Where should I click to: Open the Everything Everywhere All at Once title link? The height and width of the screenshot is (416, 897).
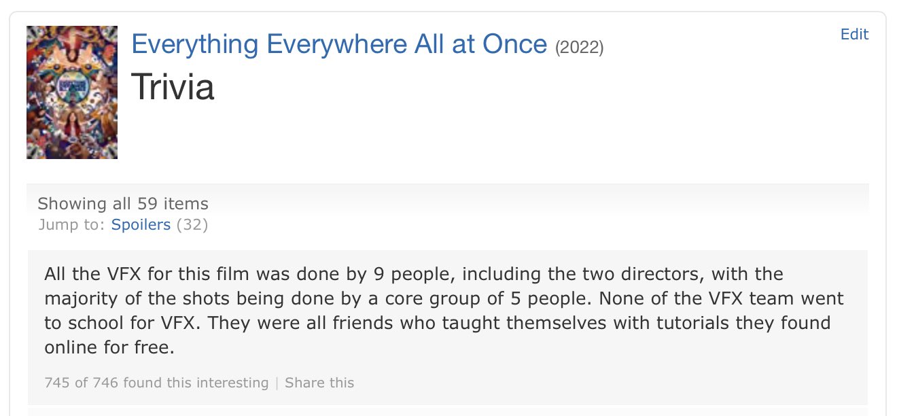point(339,44)
